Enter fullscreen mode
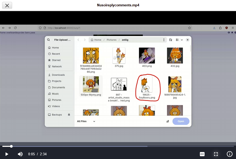236x159 pixels. click(x=216, y=154)
